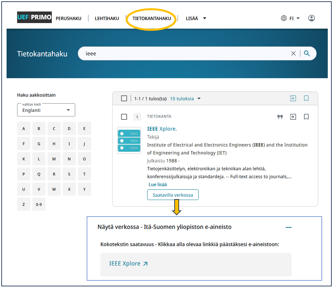This screenshot has height=288, width=334.
Task: Browse databases starting with K
Action: [x=24, y=159]
